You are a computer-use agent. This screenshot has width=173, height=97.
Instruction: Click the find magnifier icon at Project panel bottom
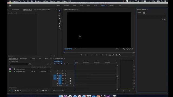click(40, 91)
